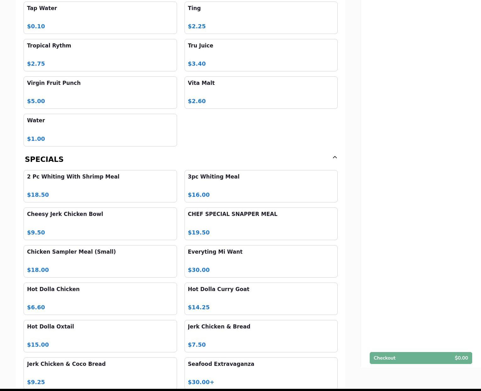This screenshot has width=481, height=391.
Task: Select the 3pc Whiting Meal card
Action: tap(261, 186)
